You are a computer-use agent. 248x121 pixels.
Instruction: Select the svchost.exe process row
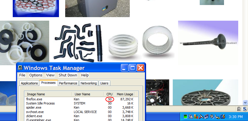coord(81,112)
